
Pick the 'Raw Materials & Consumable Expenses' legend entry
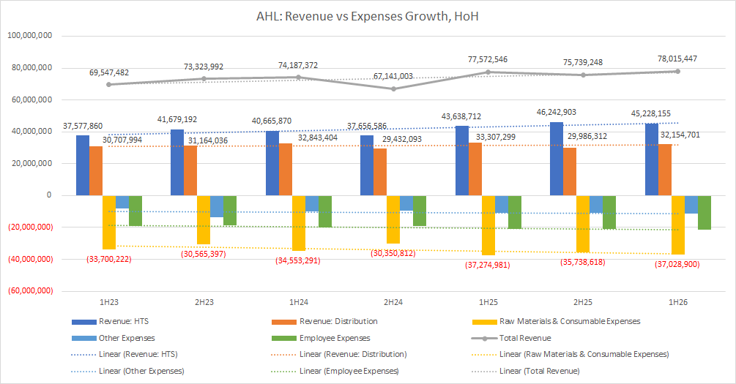pos(570,320)
